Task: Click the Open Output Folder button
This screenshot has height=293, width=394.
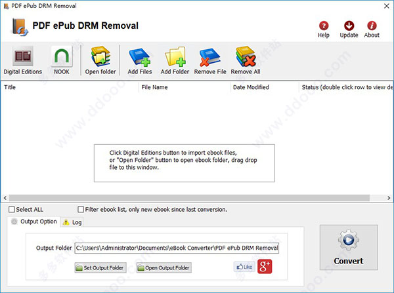Action: [164, 267]
